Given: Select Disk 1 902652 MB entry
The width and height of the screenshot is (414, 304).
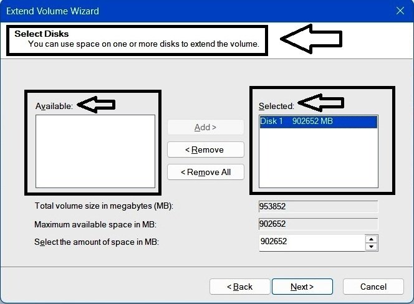Looking at the screenshot, I should (319, 121).
